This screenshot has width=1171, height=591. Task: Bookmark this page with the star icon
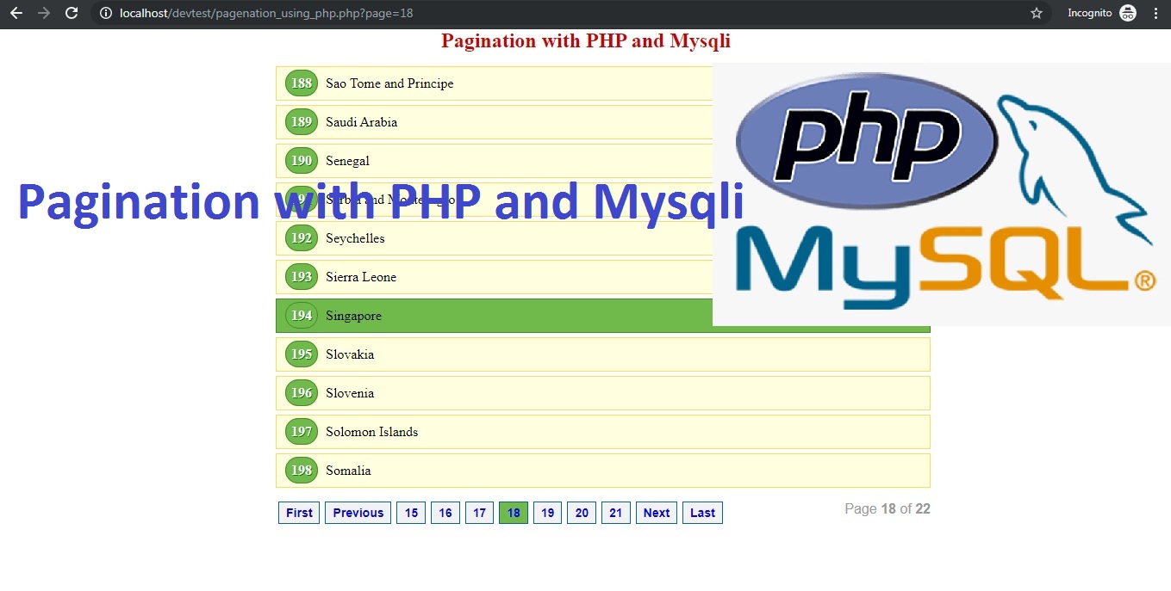point(1037,13)
